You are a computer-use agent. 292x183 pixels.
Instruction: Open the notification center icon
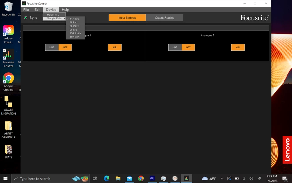click(x=285, y=179)
